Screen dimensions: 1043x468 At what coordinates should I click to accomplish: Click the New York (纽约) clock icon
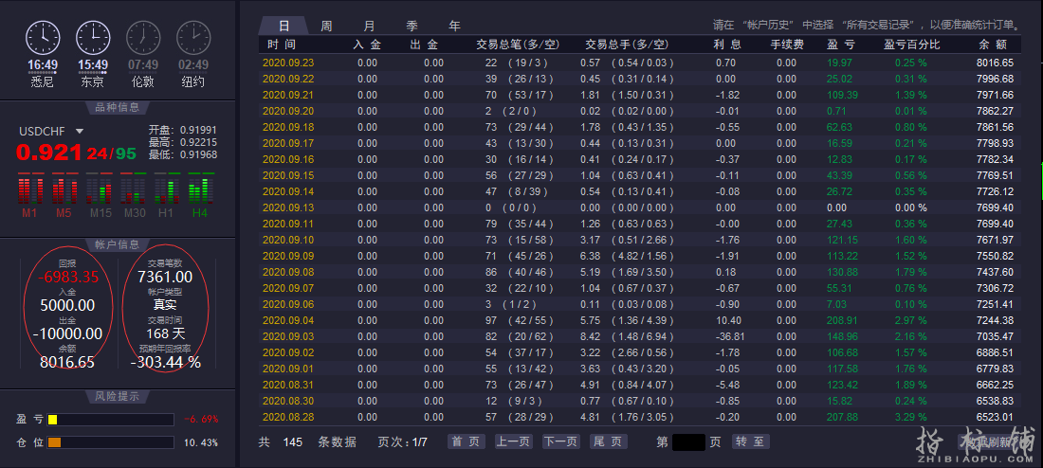[193, 37]
